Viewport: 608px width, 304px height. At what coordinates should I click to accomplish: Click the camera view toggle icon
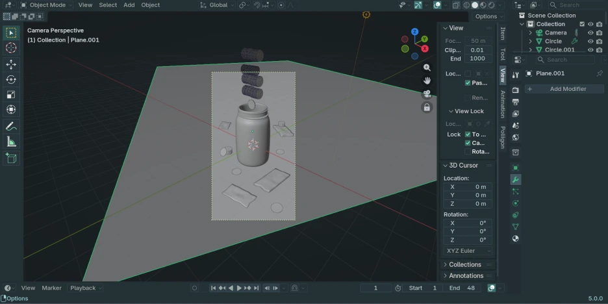[x=427, y=94]
